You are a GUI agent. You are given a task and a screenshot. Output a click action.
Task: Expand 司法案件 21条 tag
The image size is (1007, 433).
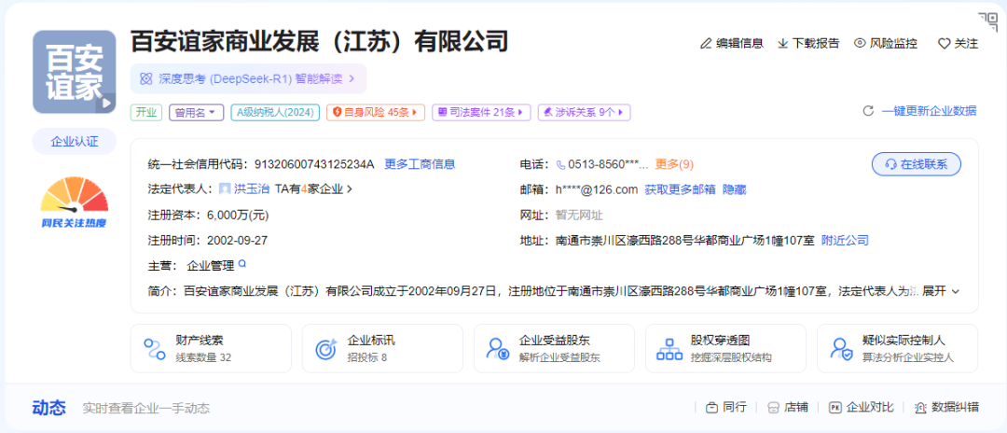point(481,112)
